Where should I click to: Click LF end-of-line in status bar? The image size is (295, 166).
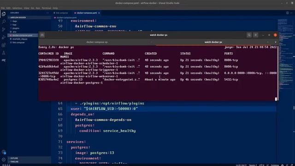(267, 165)
